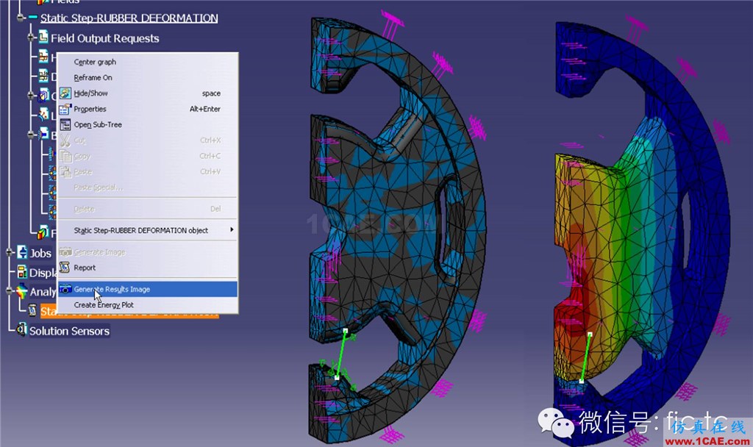Click the Properties menu icon
Screen dimensions: 753x447
pyautogui.click(x=65, y=109)
